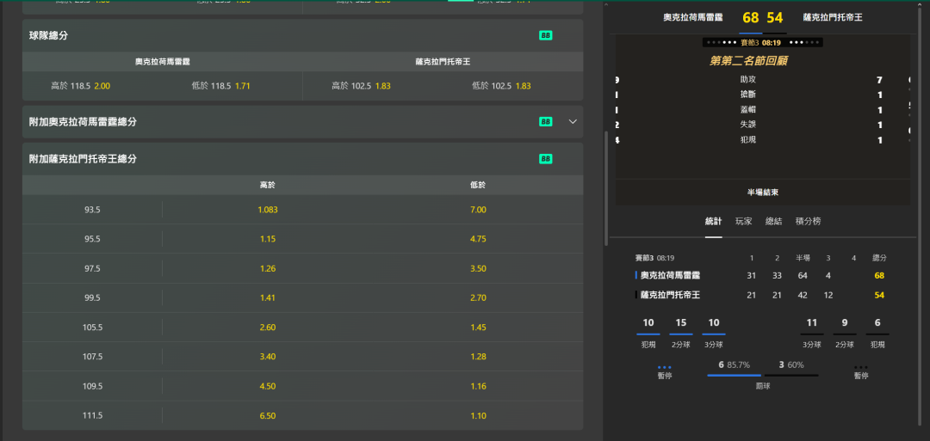
Task: Select 高於 odds 1.41 in 99.5 row
Action: [268, 297]
